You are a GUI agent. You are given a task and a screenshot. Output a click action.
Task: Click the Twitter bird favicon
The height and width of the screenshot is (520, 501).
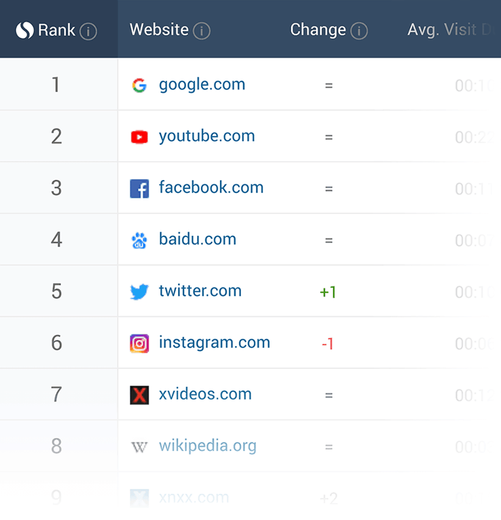tap(139, 292)
